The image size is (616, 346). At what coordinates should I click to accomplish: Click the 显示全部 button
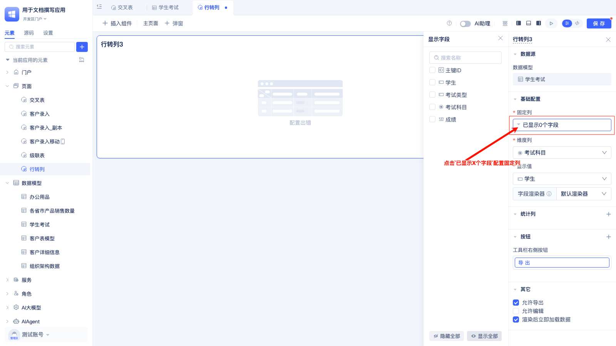484,336
